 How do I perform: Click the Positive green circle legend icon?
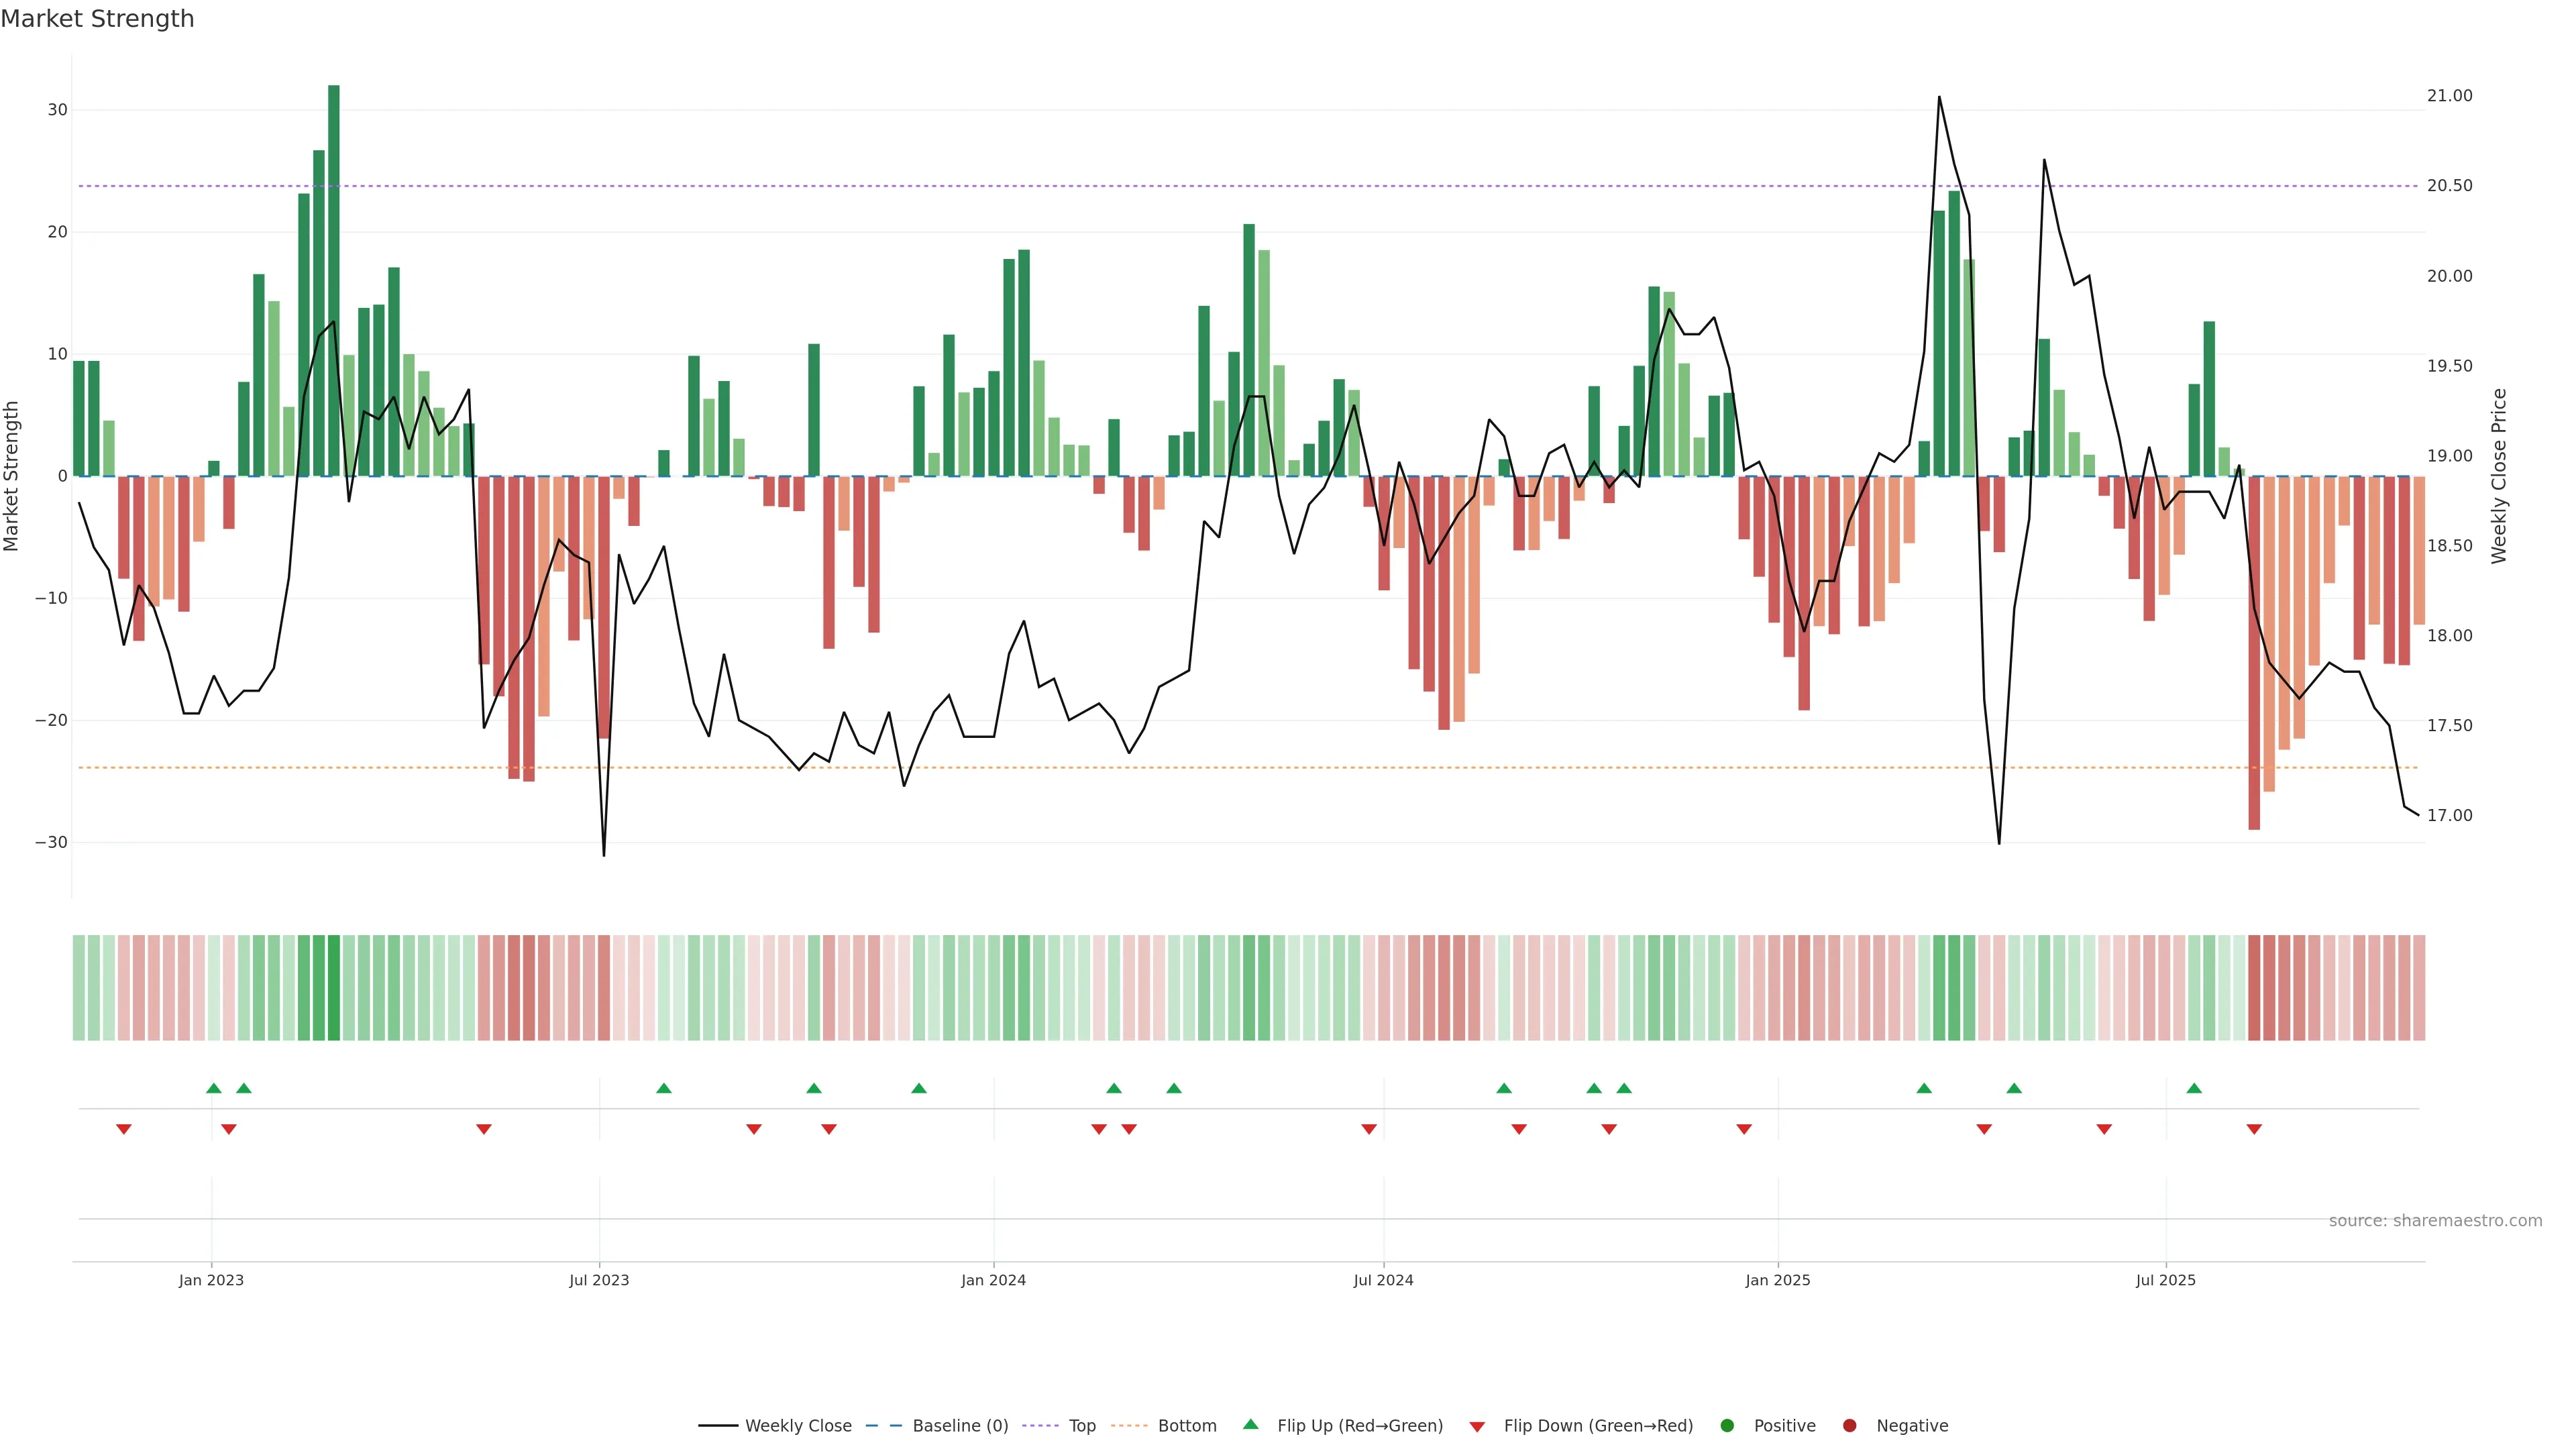tap(1727, 1426)
